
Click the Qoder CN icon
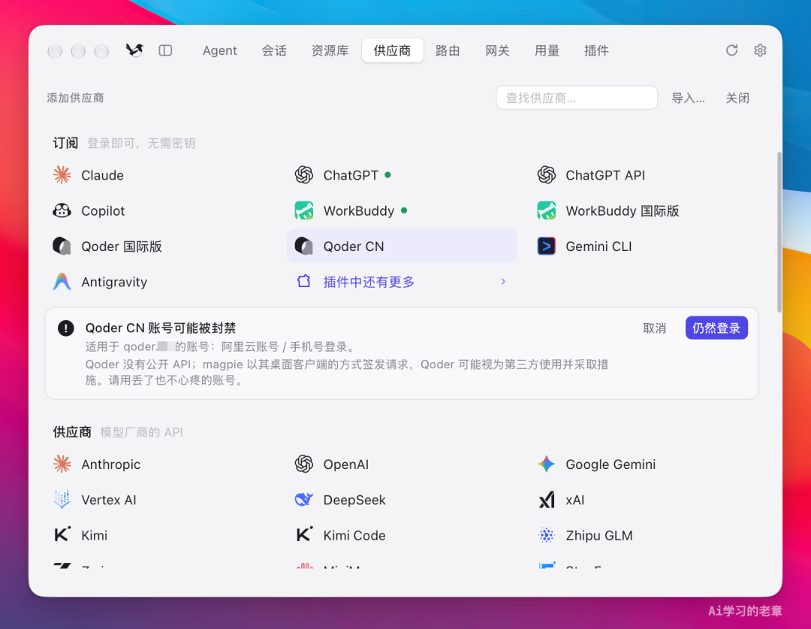(304, 246)
